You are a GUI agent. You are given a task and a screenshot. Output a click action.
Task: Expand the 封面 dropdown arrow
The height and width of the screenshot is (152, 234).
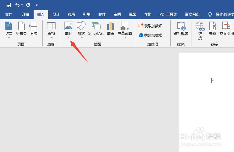(x=9, y=38)
